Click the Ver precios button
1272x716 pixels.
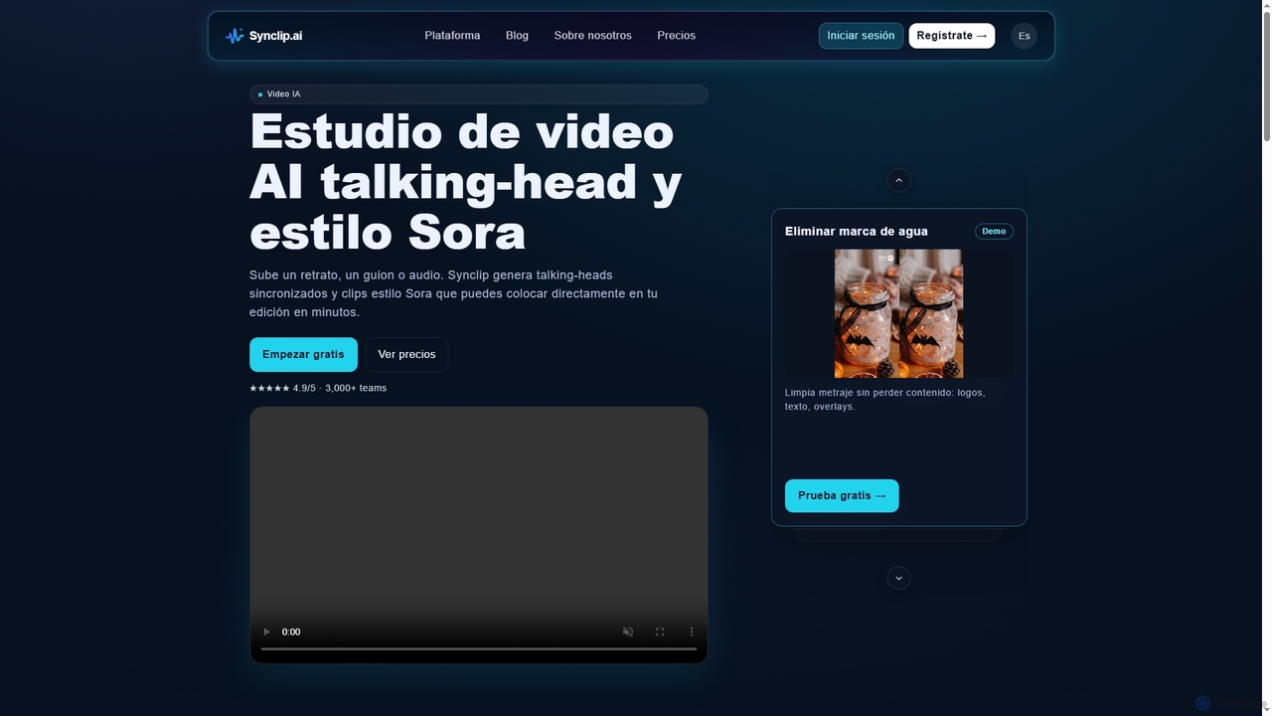[406, 355]
